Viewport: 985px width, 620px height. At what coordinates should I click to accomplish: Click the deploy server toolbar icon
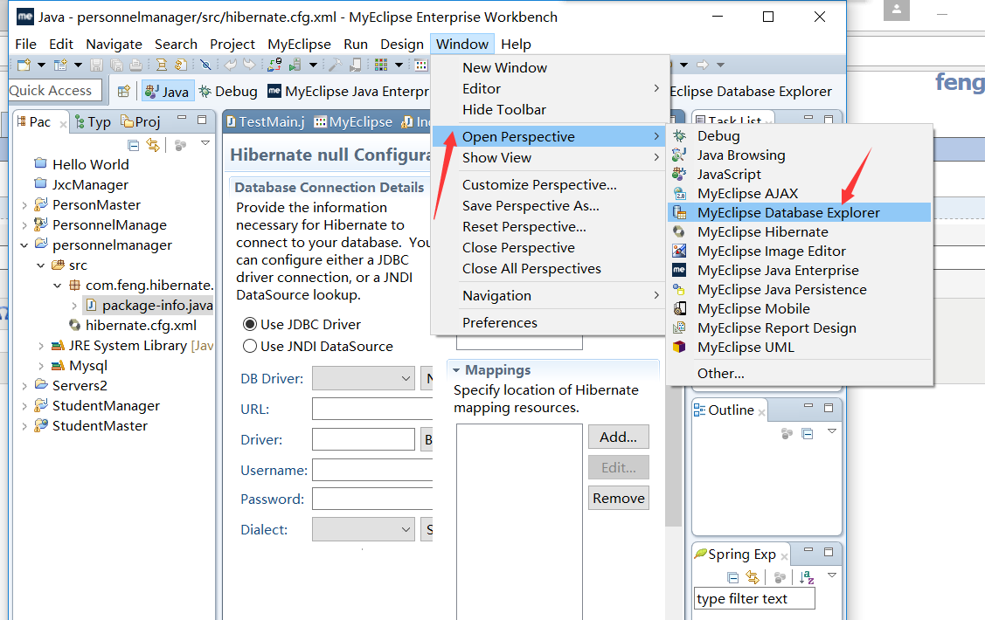(295, 65)
